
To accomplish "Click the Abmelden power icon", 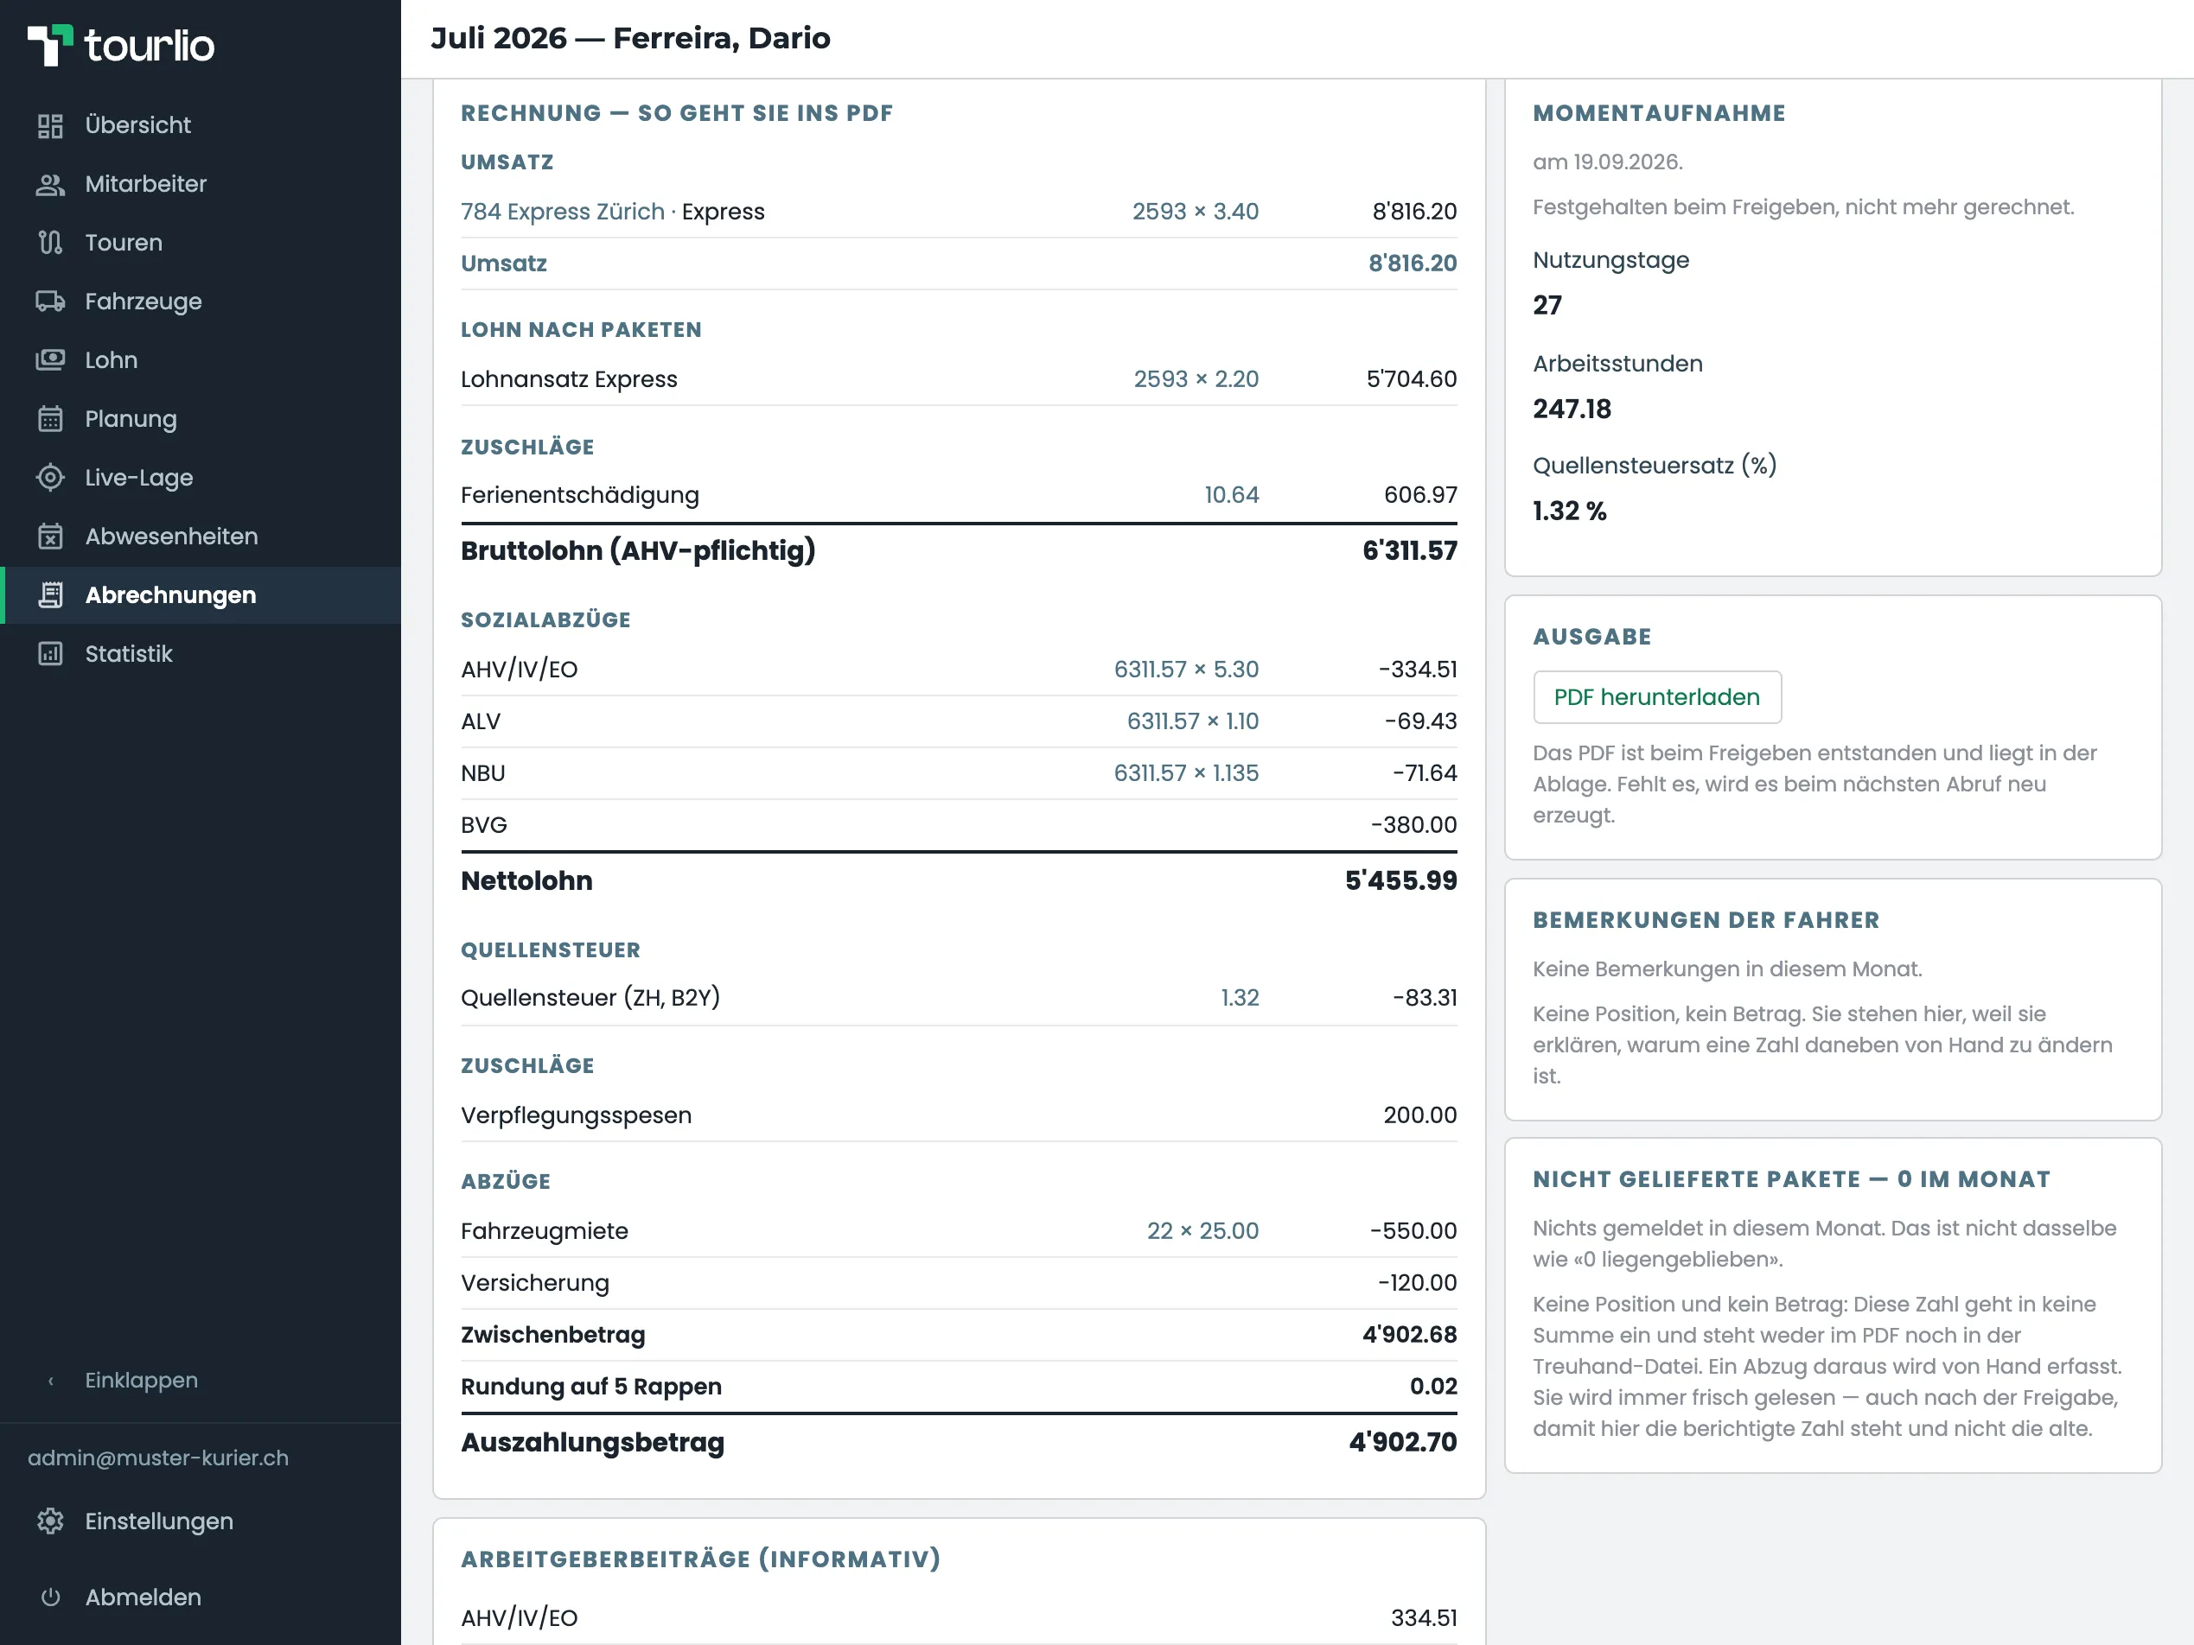I will [49, 1597].
